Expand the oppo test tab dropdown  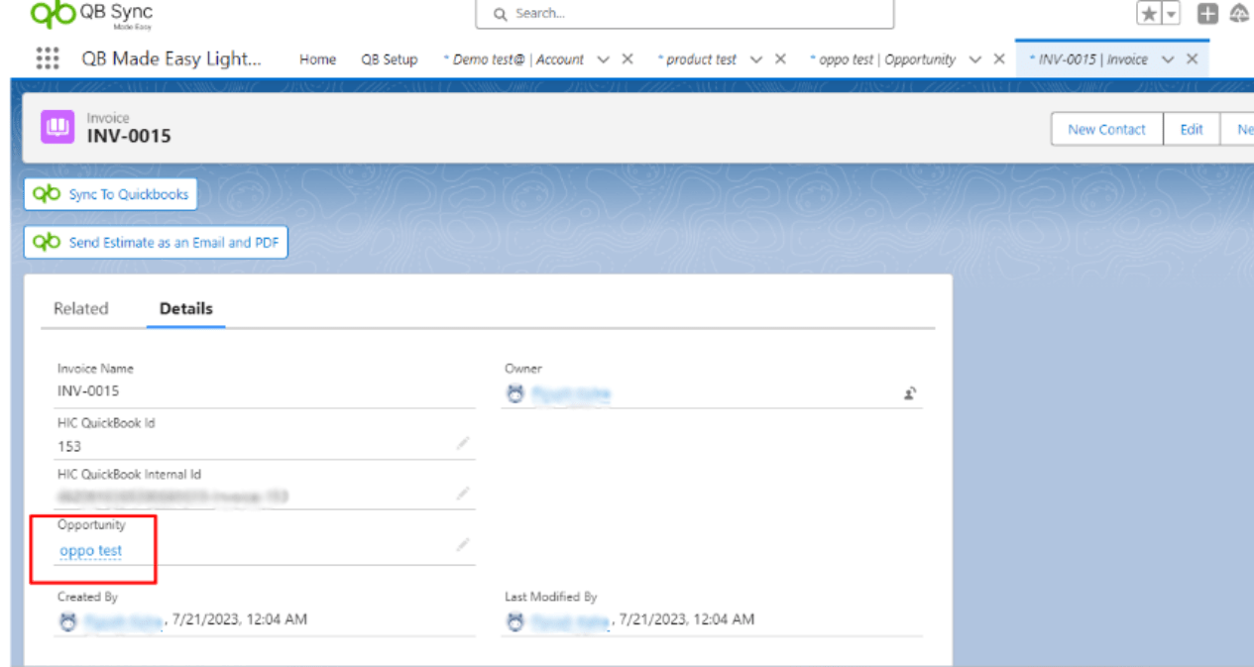[974, 59]
